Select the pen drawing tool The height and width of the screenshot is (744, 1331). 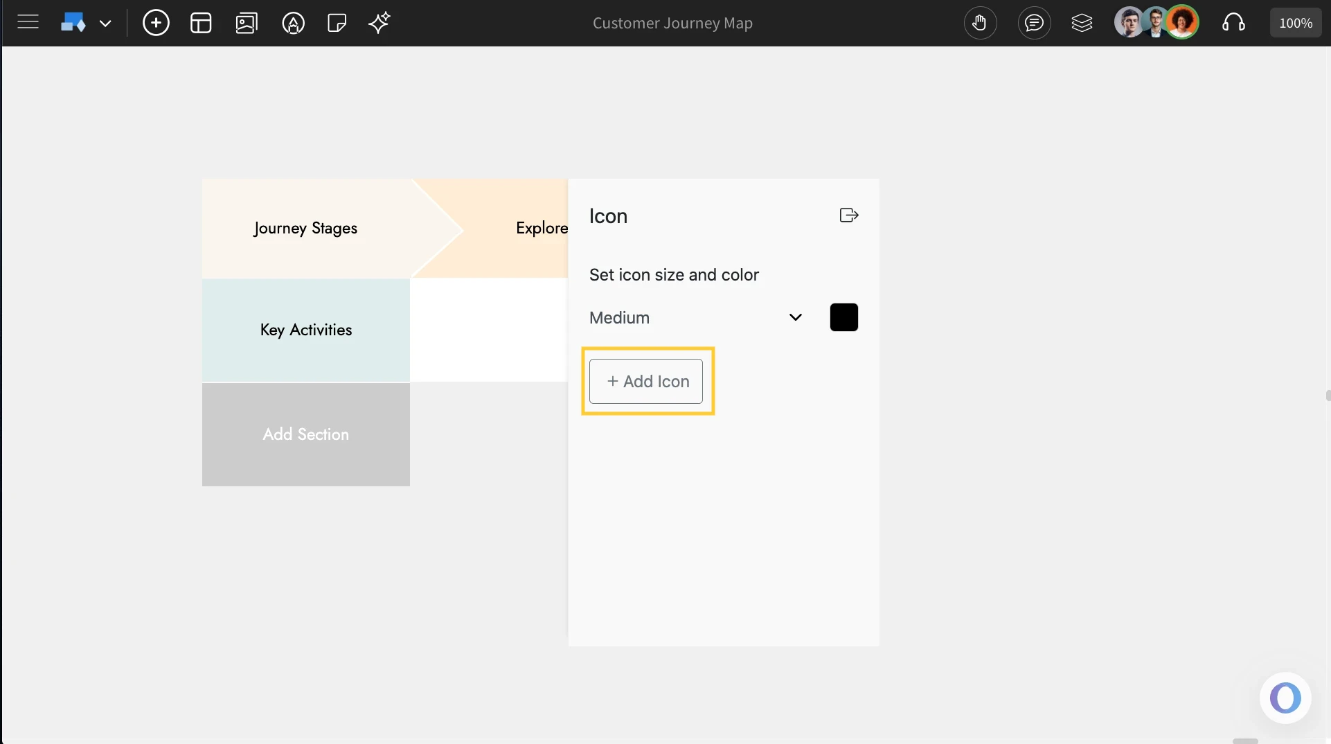(x=293, y=23)
